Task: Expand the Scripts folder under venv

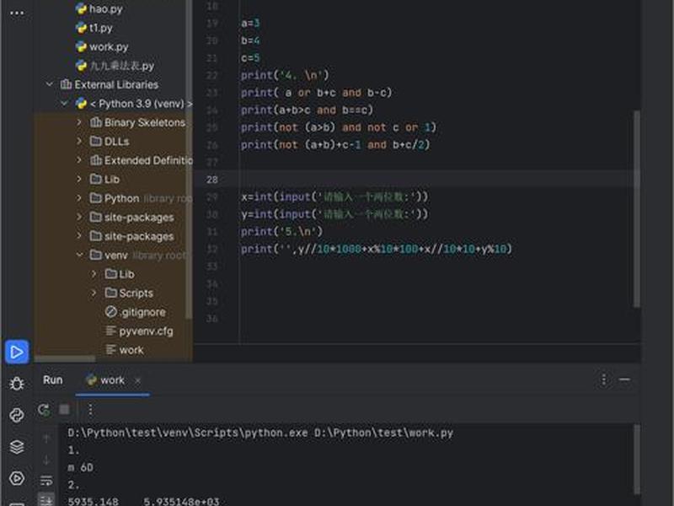Action: pyautogui.click(x=94, y=293)
